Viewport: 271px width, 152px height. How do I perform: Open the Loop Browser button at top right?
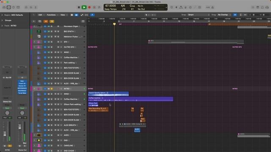263,8
